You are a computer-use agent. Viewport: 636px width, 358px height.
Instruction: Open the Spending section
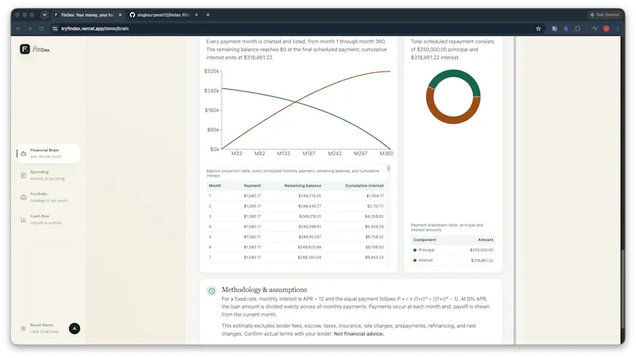coord(48,175)
